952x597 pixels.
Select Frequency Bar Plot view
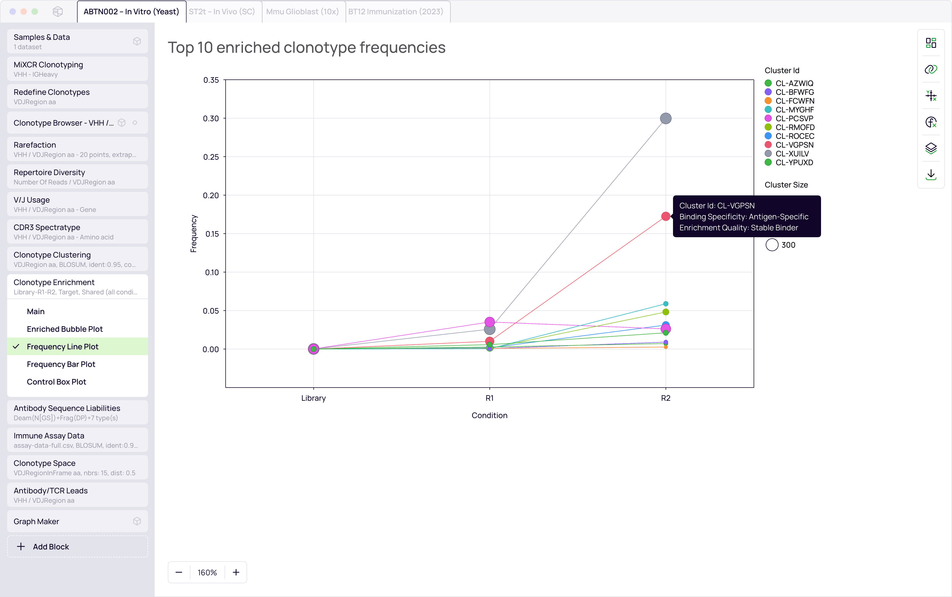[x=61, y=364]
